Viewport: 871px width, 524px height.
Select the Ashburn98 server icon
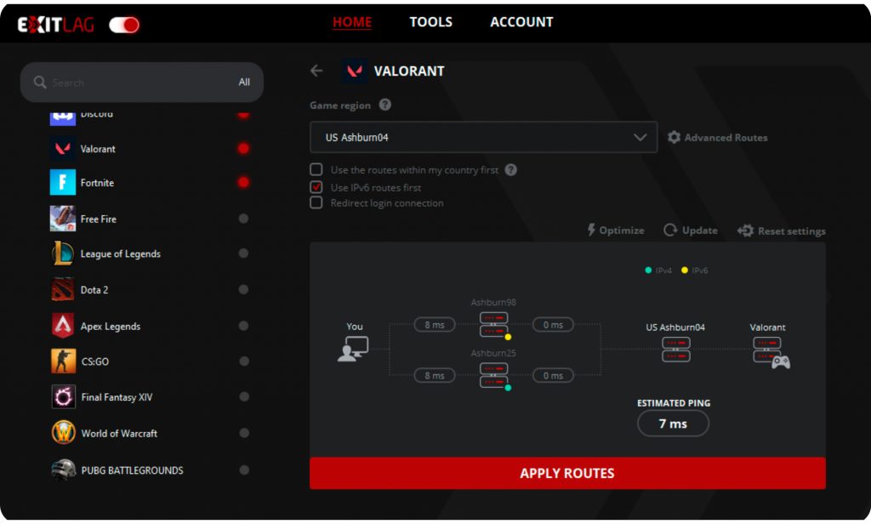point(494,325)
